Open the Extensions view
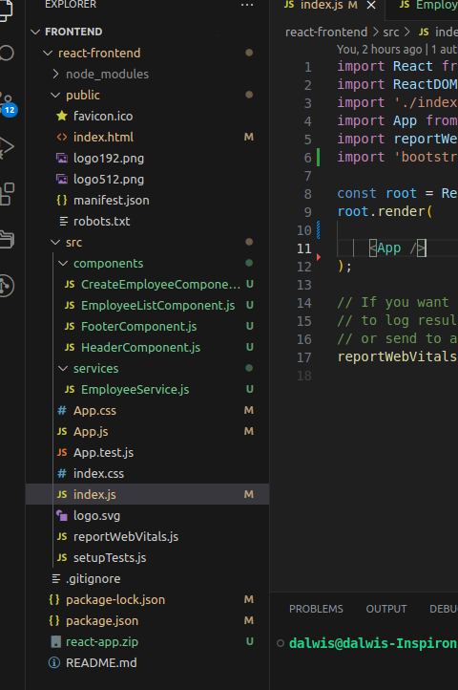The image size is (458, 690). click(7, 194)
